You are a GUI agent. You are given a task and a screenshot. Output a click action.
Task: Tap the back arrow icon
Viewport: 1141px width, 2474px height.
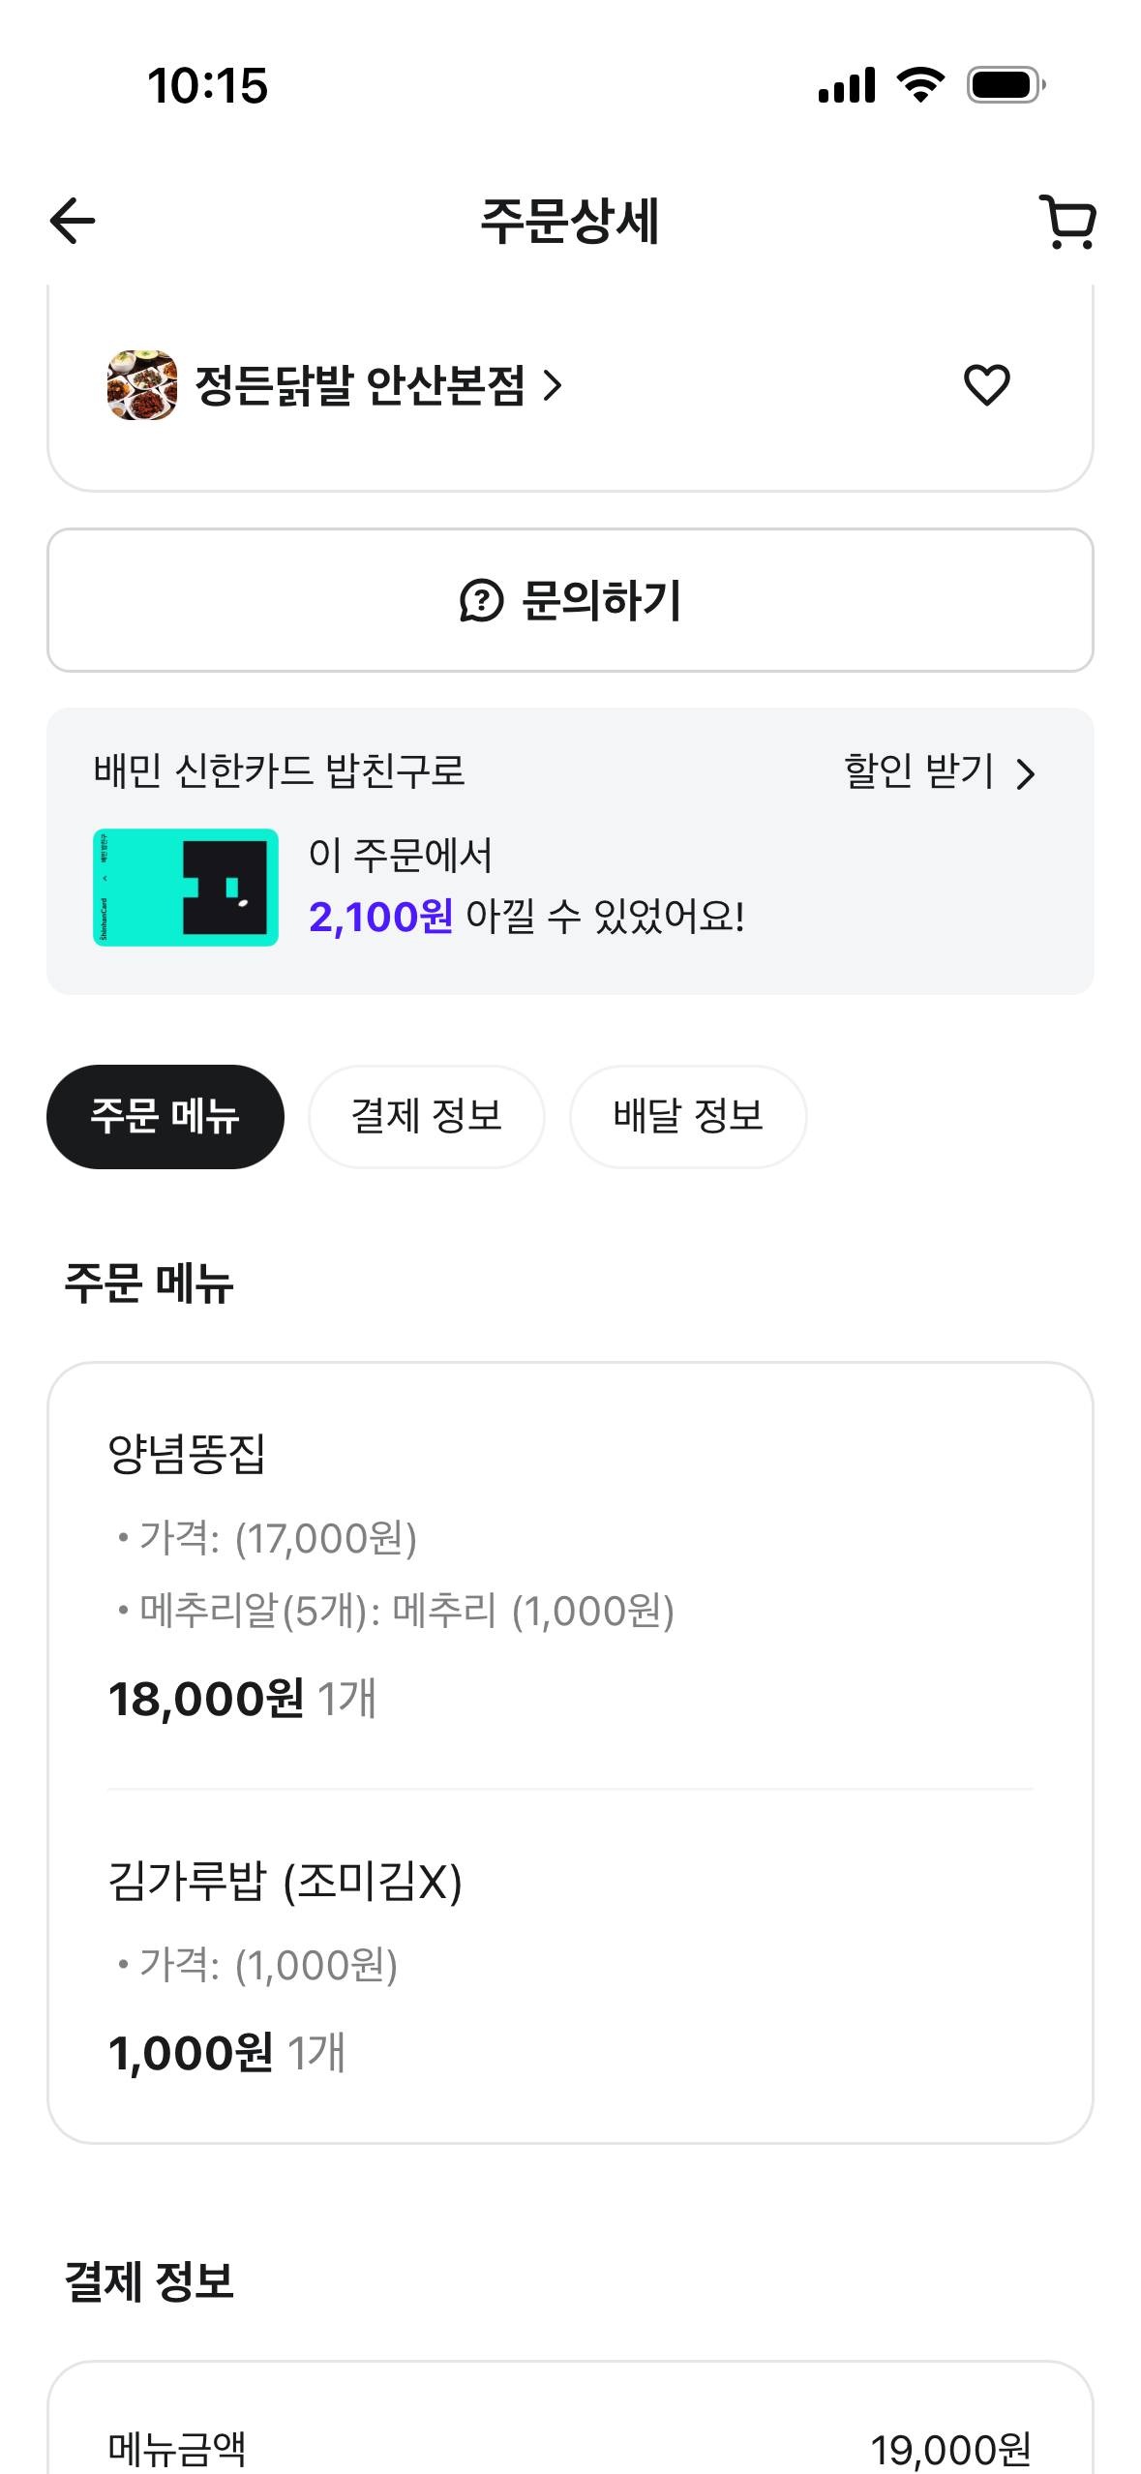point(73,221)
